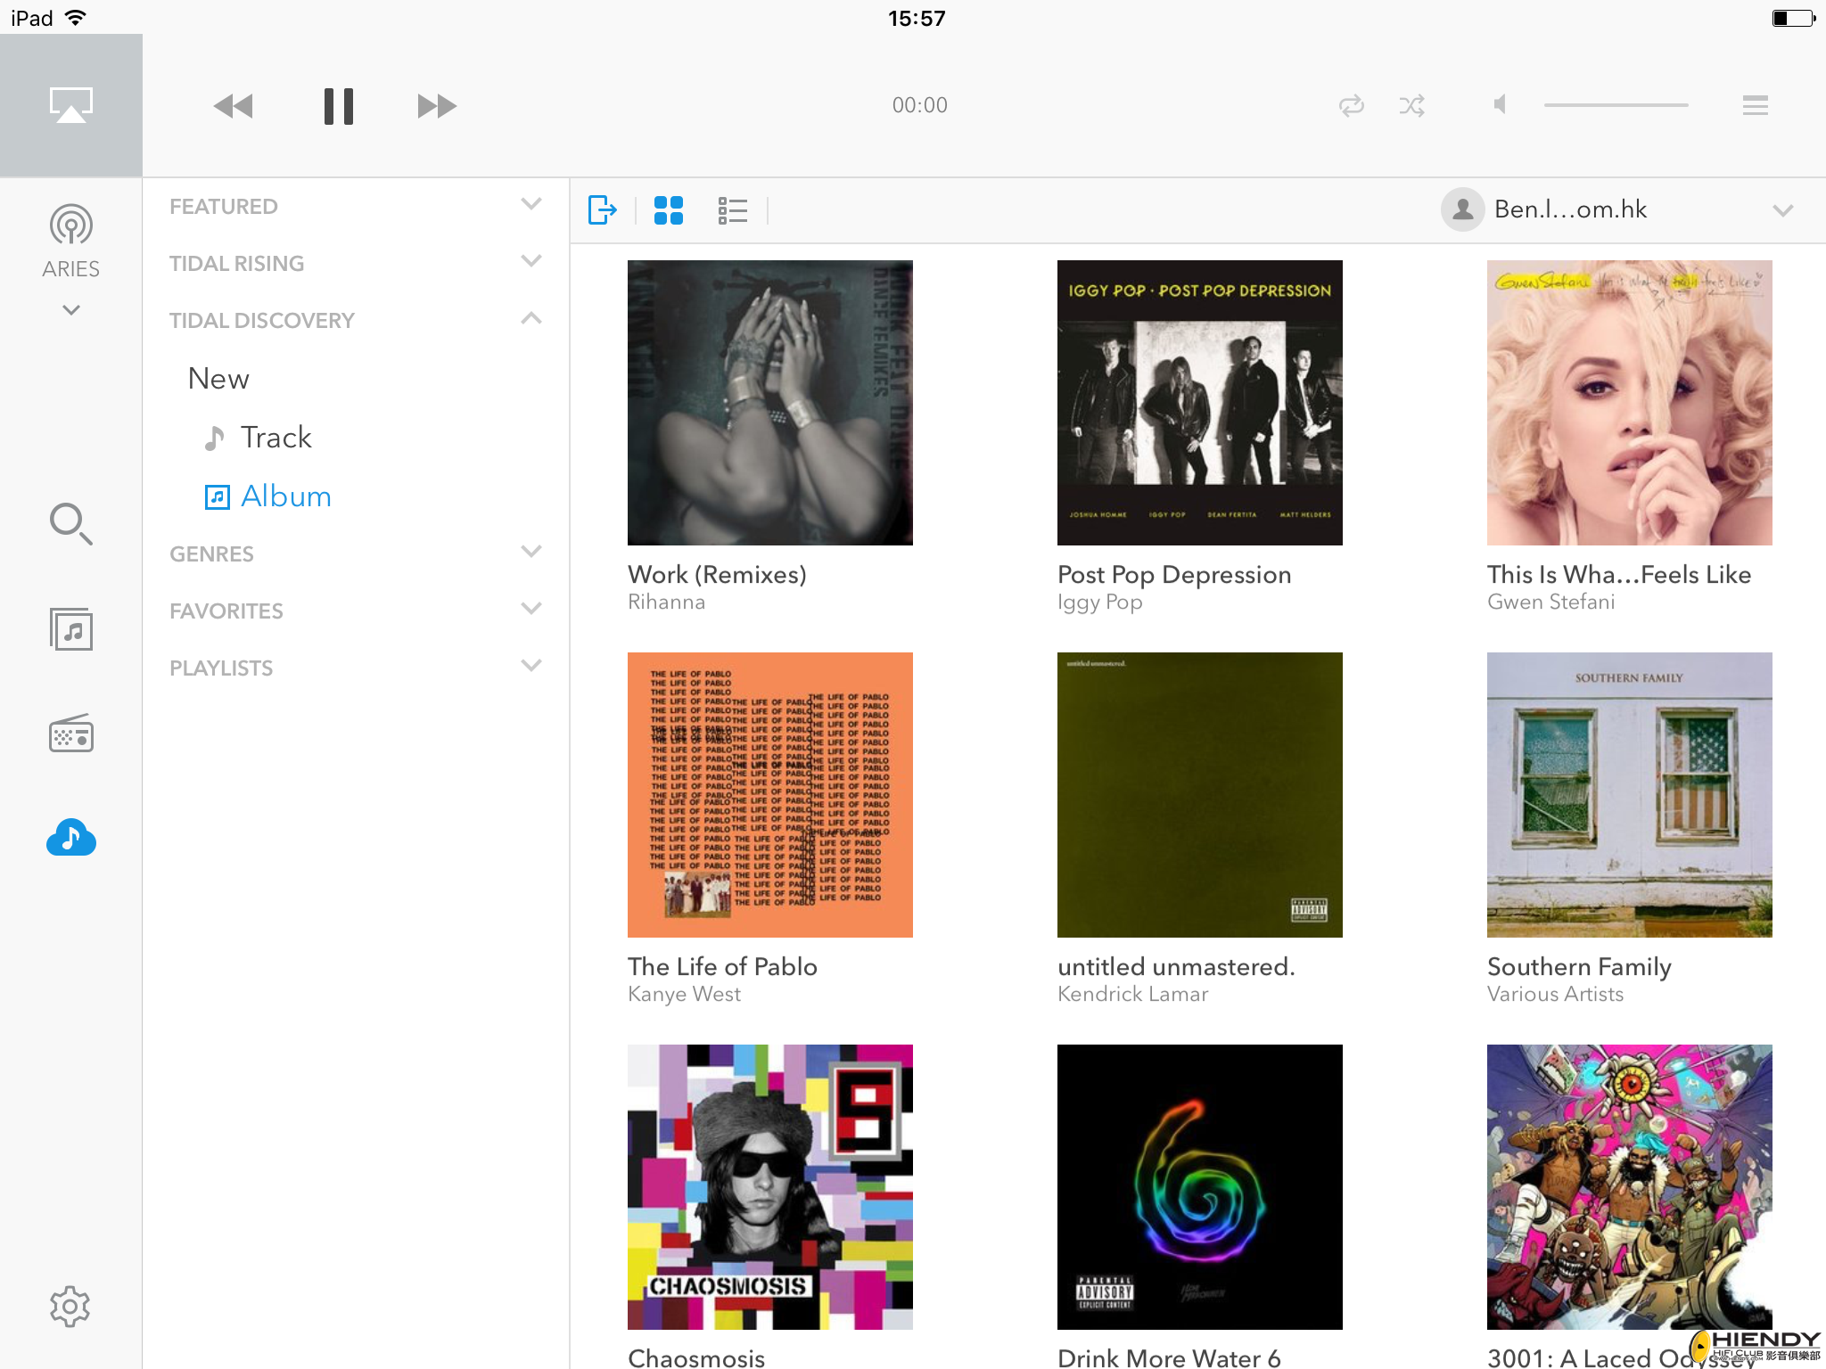Open the AirPlay output icon

point(70,105)
